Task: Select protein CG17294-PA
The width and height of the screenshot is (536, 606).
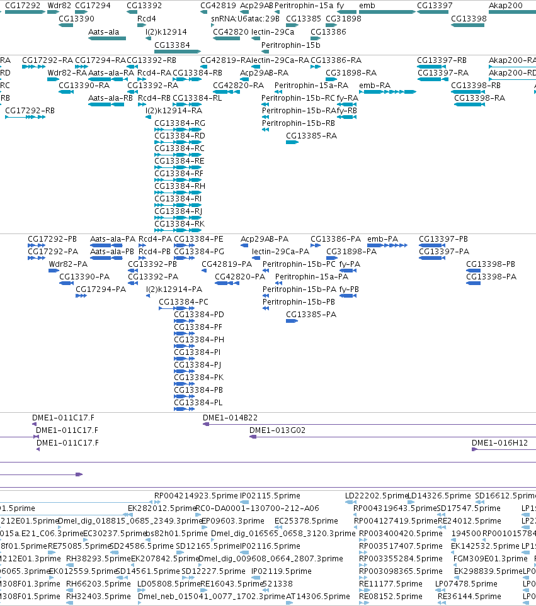Action: point(81,296)
